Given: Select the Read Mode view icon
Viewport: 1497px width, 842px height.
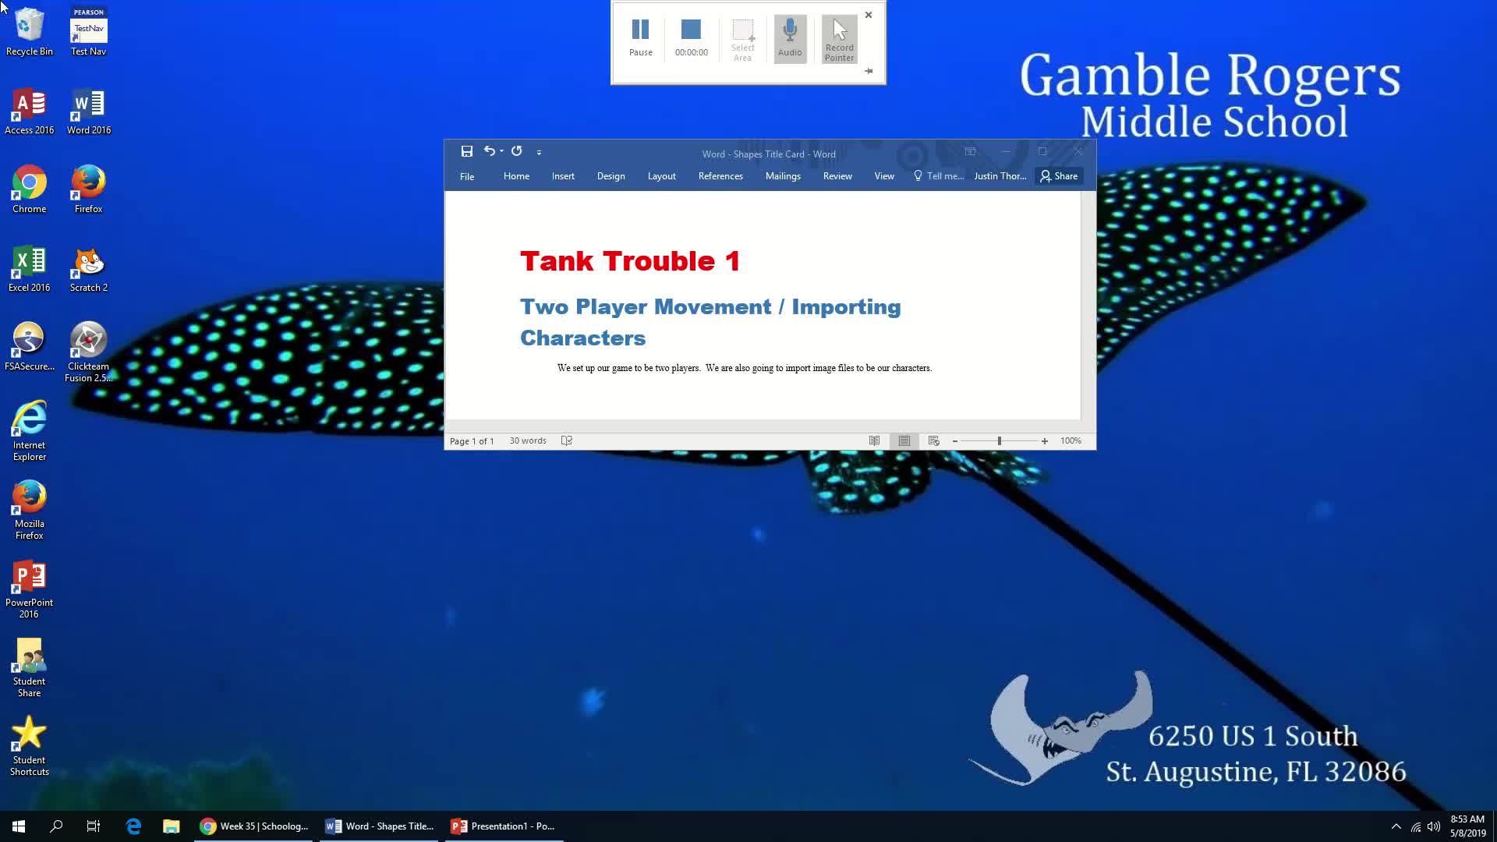Looking at the screenshot, I should click(x=873, y=440).
